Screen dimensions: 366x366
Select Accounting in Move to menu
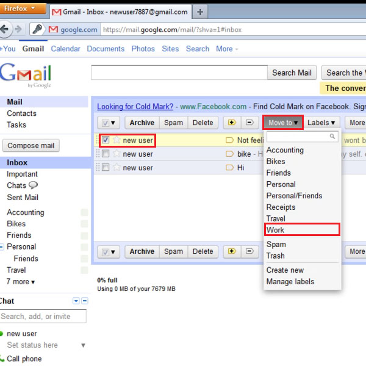(302, 150)
